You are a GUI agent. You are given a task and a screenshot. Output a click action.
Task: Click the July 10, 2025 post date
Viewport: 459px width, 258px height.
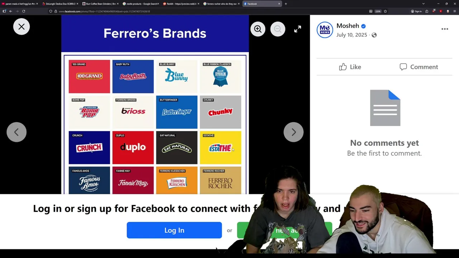pyautogui.click(x=351, y=35)
